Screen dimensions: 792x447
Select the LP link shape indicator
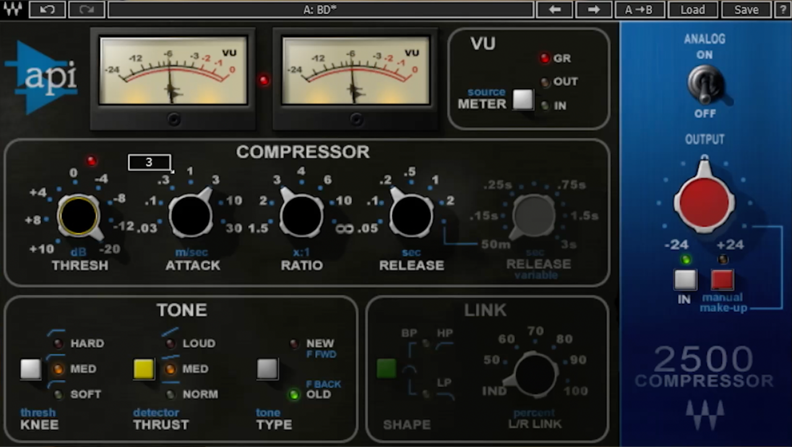coord(426,394)
